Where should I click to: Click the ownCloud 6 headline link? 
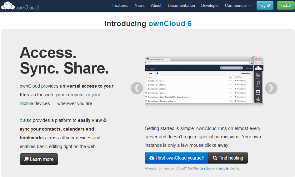point(170,24)
